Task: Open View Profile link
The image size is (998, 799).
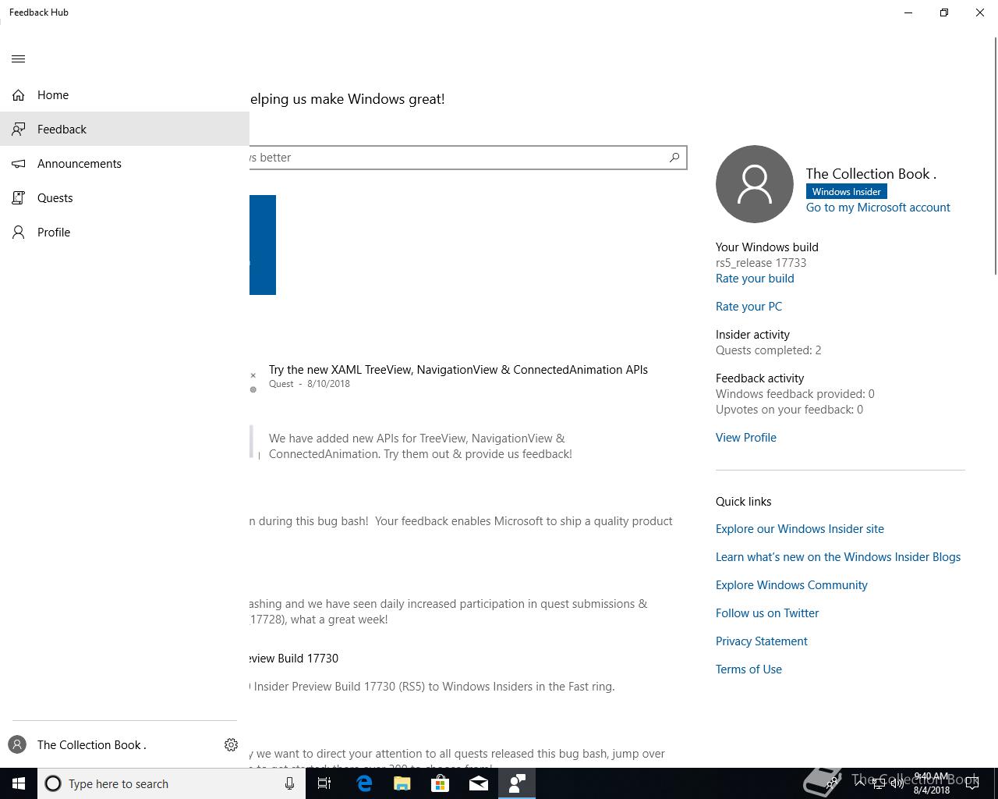Action: 746,438
